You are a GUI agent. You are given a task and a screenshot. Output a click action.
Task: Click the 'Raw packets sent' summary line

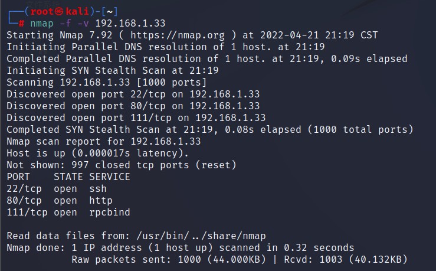(x=240, y=260)
